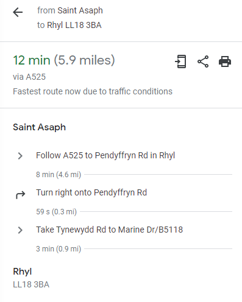Open the Take Tynewydd Rd to Marine Dr step

pos(110,230)
